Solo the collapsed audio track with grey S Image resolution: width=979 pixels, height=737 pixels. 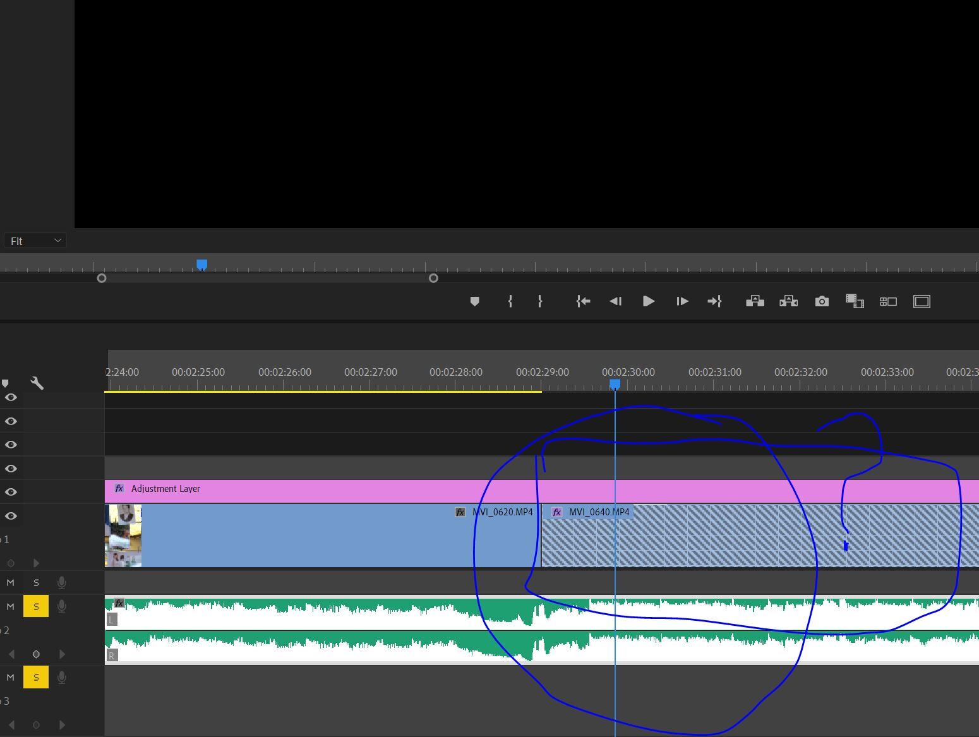pyautogui.click(x=36, y=582)
